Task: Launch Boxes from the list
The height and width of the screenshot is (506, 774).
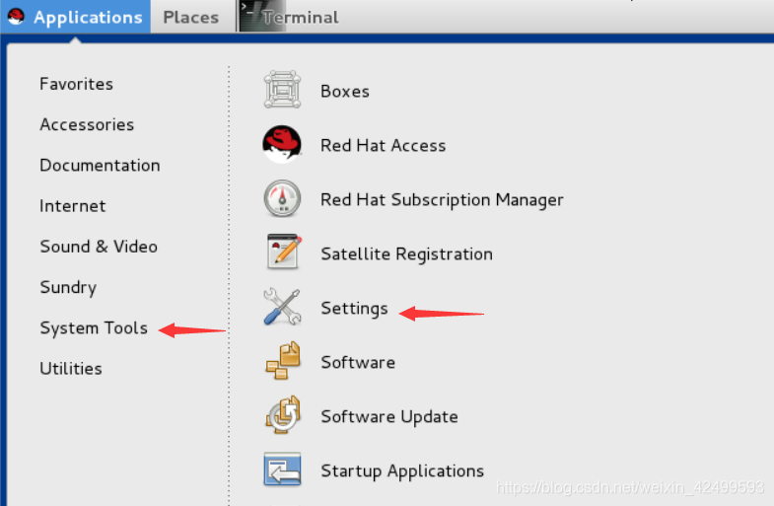Action: click(345, 92)
